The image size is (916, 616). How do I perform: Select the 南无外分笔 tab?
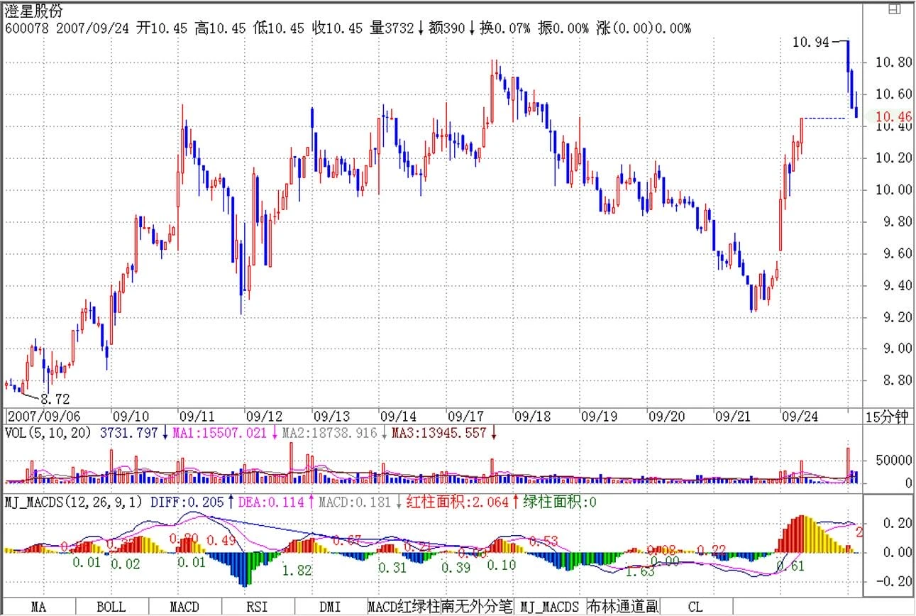click(x=477, y=607)
